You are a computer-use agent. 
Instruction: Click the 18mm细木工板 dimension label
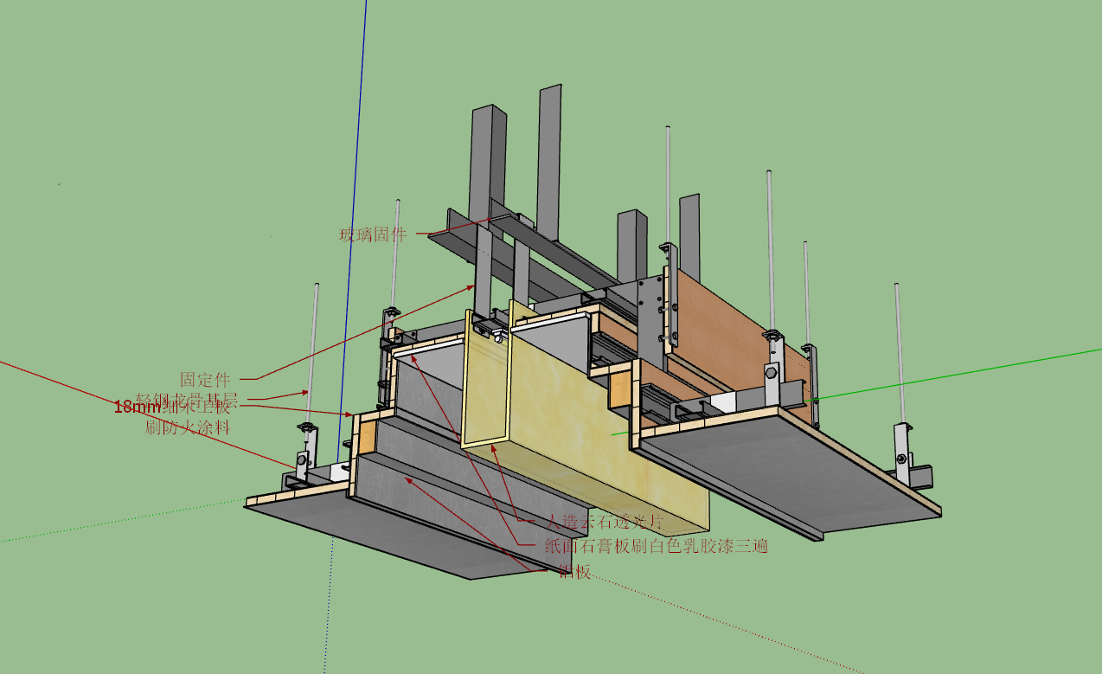[x=173, y=407]
